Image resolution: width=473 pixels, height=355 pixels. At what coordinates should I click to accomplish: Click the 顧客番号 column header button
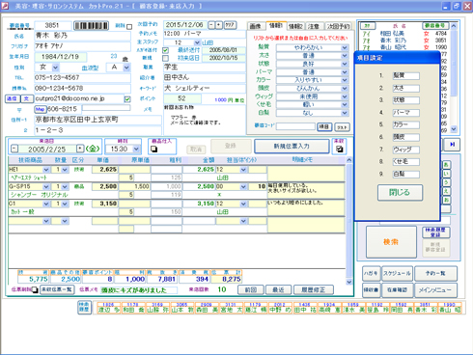435,25
